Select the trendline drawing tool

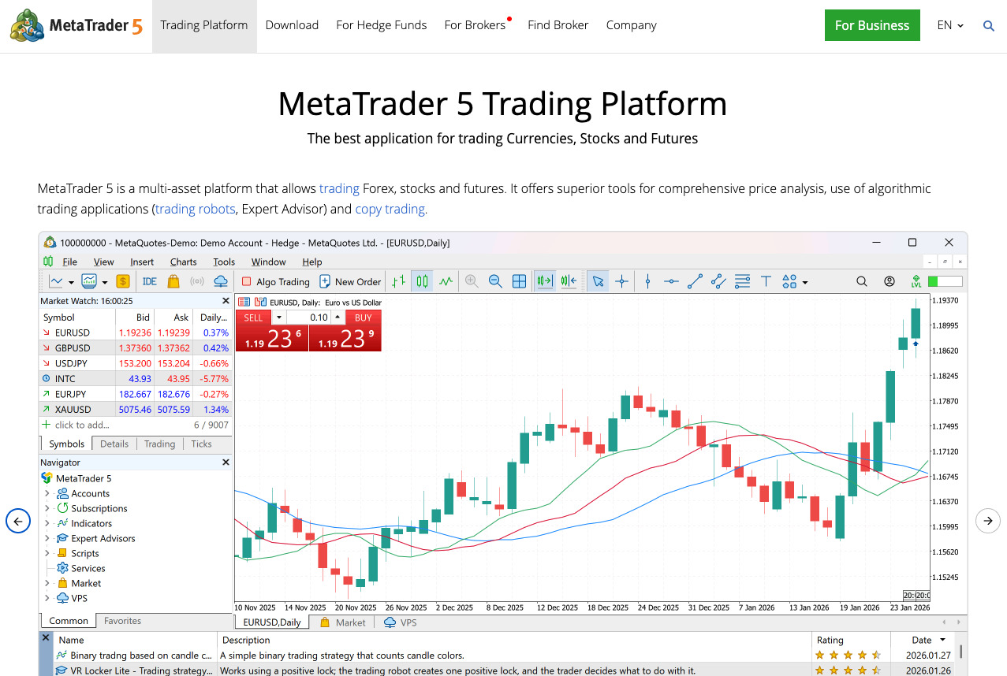tap(695, 281)
